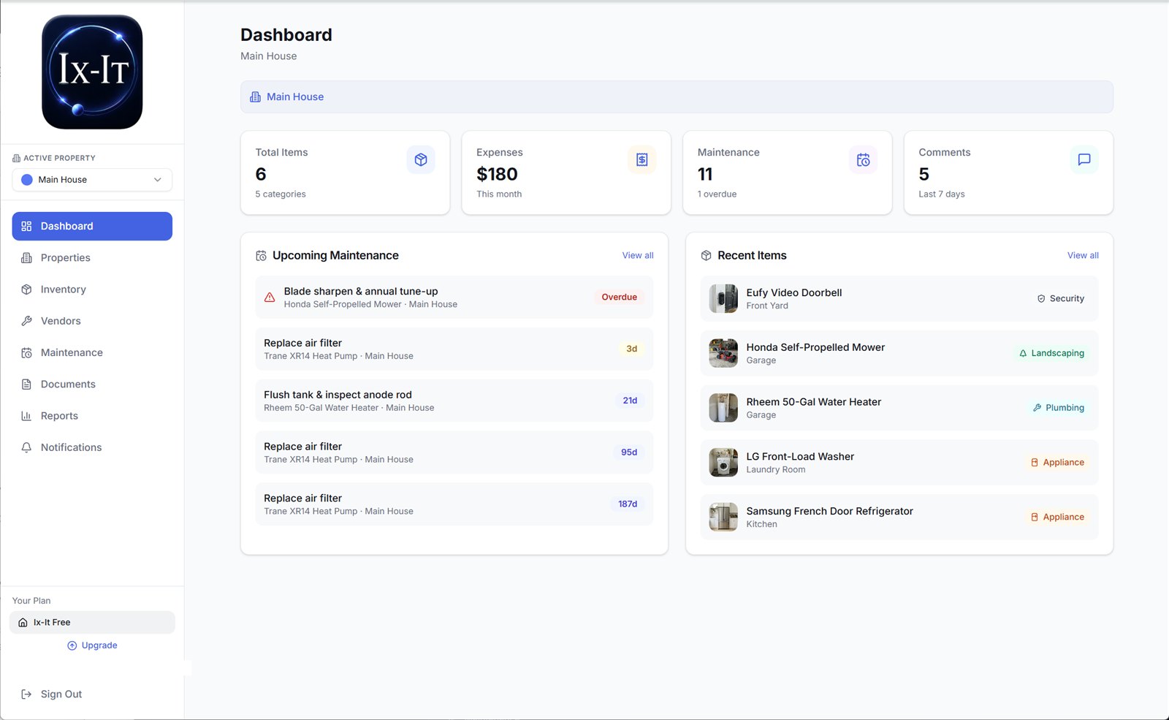Viewport: 1169px width, 720px height.
Task: Open the Expenses $180 card
Action: tap(566, 173)
